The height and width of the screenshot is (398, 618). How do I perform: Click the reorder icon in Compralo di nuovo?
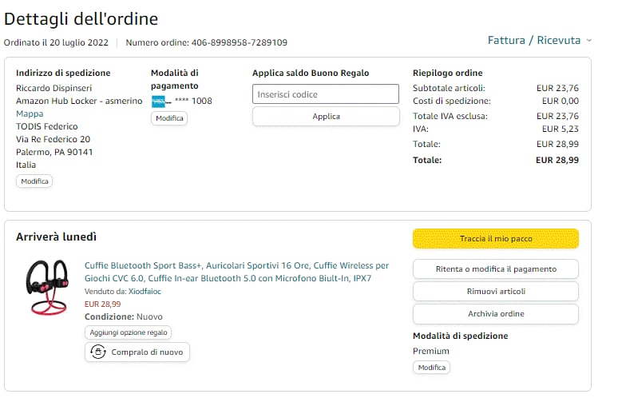[x=99, y=352]
